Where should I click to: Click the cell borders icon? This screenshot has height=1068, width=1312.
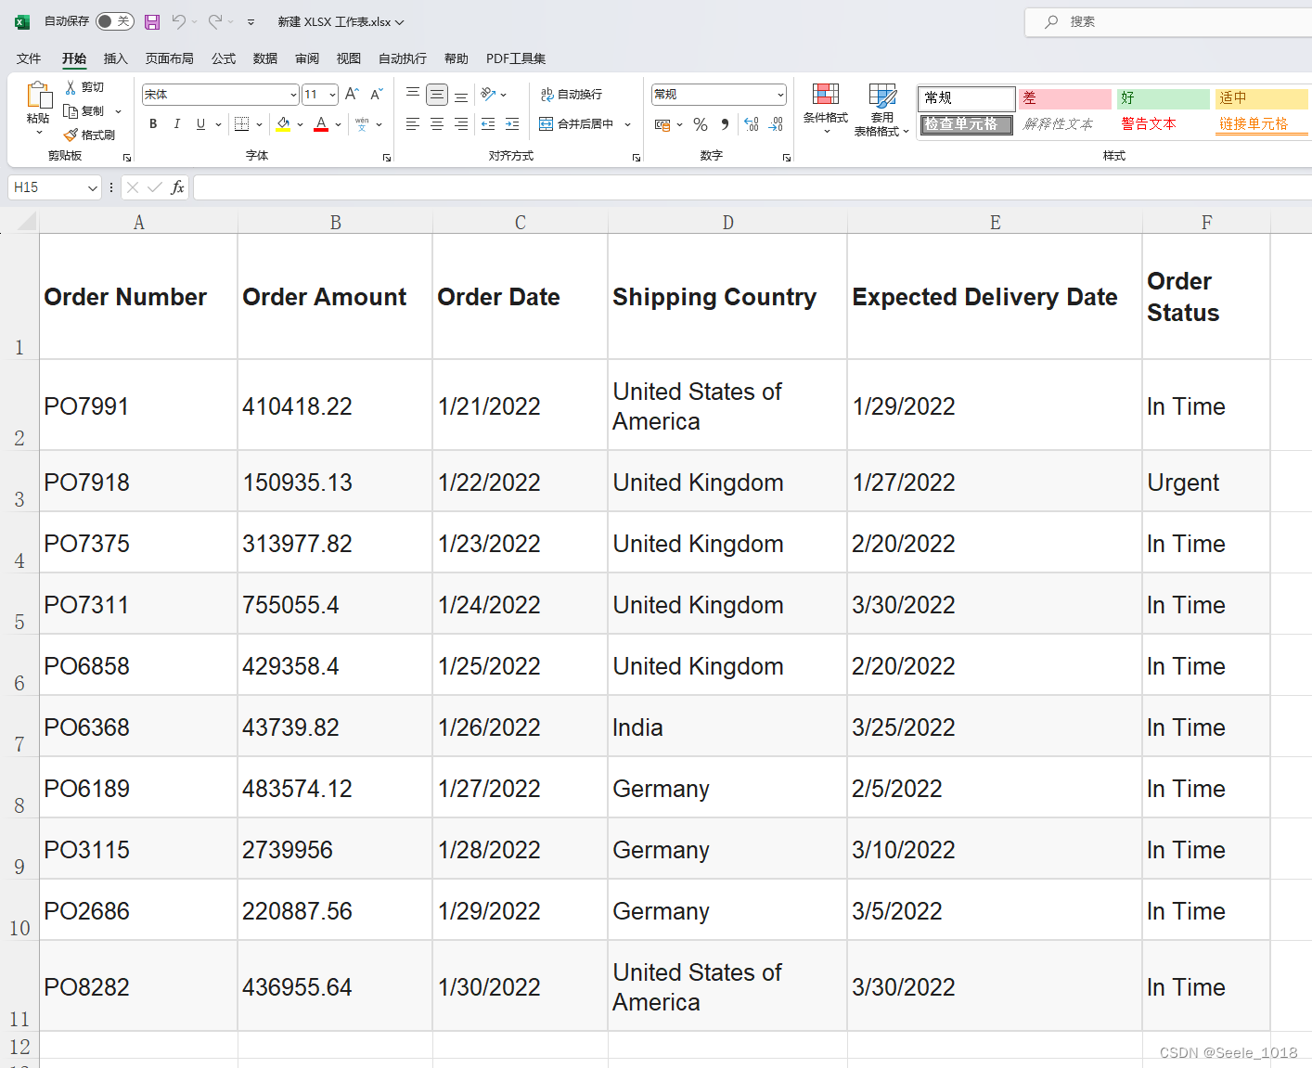(x=241, y=123)
